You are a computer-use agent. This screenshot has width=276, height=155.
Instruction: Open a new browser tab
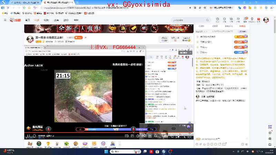(77, 2)
